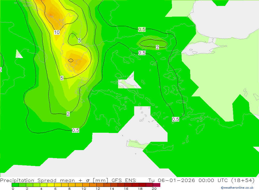Image resolution: width=259 pixels, height=190 pixels.
Task: Pick the rust 14–15 legend swatch
Action: 114,185
